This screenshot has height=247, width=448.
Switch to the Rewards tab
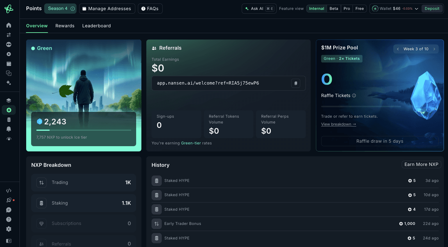pos(65,26)
